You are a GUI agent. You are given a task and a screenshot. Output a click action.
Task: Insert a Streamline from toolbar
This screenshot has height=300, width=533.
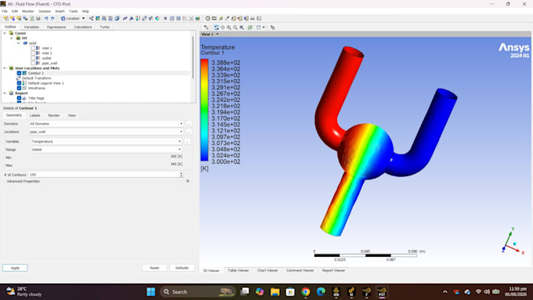tap(104, 18)
